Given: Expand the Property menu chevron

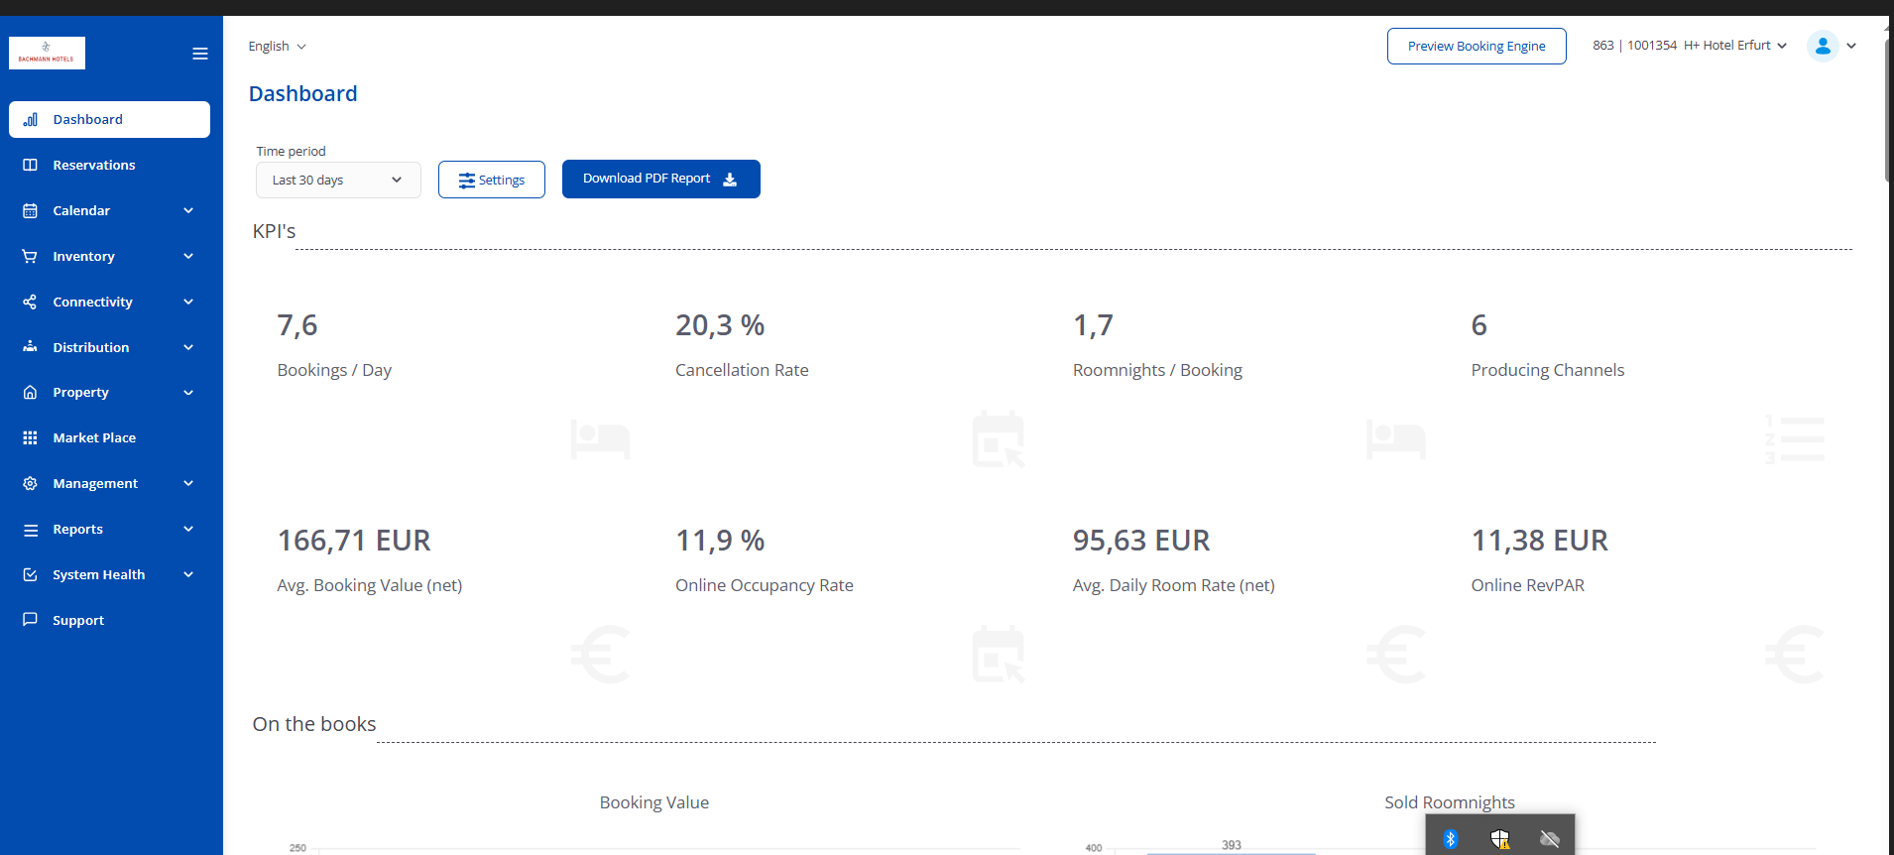Looking at the screenshot, I should [x=188, y=392].
